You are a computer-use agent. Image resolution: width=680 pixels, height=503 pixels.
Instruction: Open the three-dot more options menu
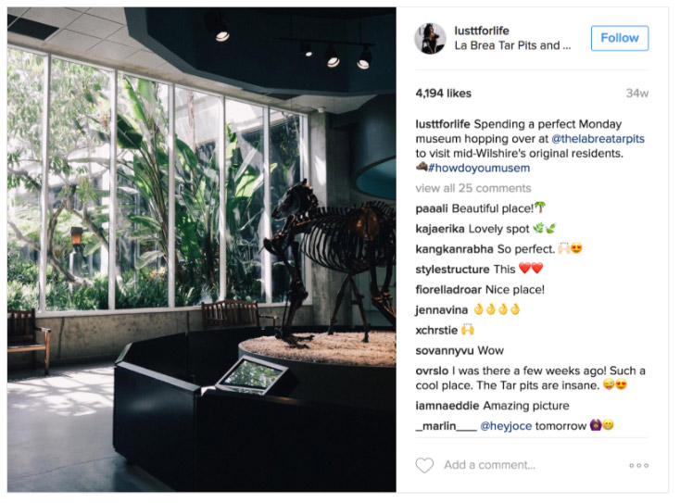point(639,465)
